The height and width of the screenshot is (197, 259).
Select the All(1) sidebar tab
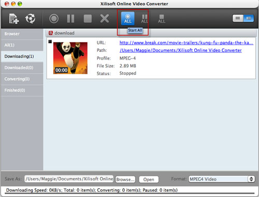(22, 45)
